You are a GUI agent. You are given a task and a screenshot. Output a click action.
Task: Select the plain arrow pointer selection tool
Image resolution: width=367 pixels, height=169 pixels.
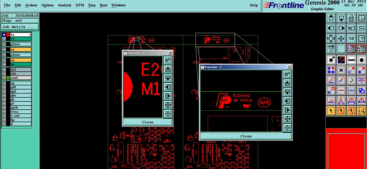[x=331, y=111]
